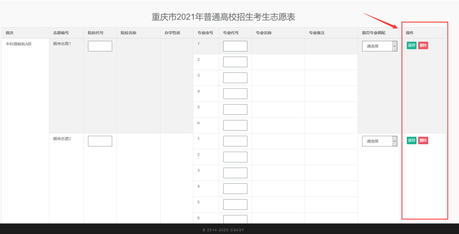Click 删除 button for 顺序志愿2
This screenshot has height=234, width=459.
click(423, 140)
